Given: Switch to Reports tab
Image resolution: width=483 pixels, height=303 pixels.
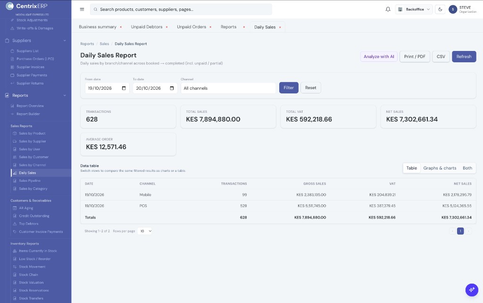Looking at the screenshot, I should (x=229, y=27).
